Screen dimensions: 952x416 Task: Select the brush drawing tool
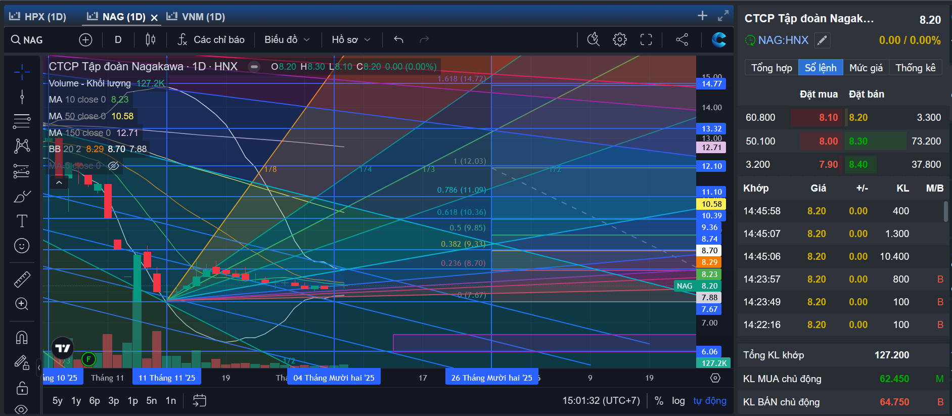tap(22, 196)
